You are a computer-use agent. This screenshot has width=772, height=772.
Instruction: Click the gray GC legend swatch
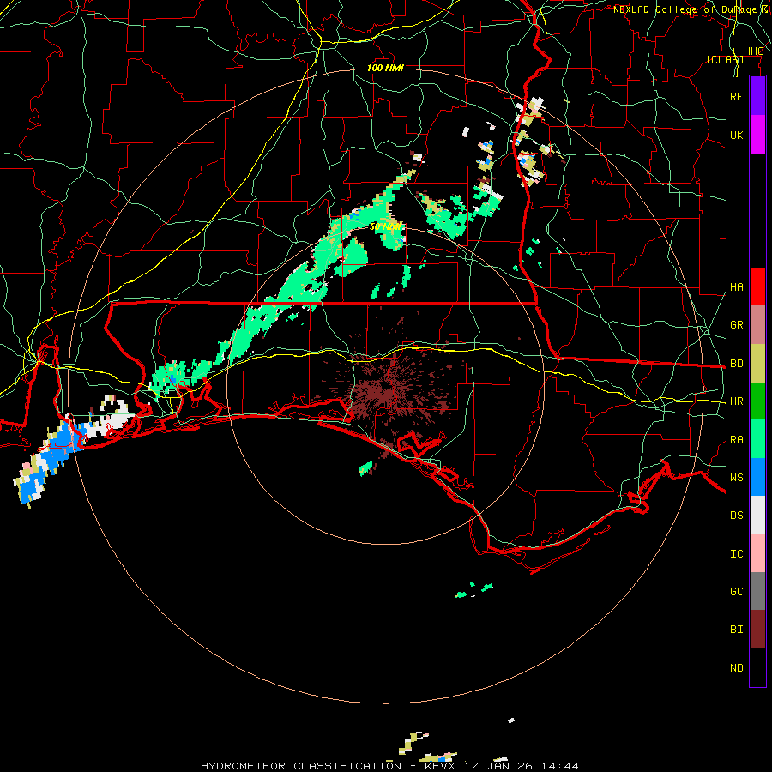tap(757, 591)
